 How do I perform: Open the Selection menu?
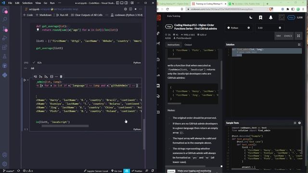coord(27,3)
